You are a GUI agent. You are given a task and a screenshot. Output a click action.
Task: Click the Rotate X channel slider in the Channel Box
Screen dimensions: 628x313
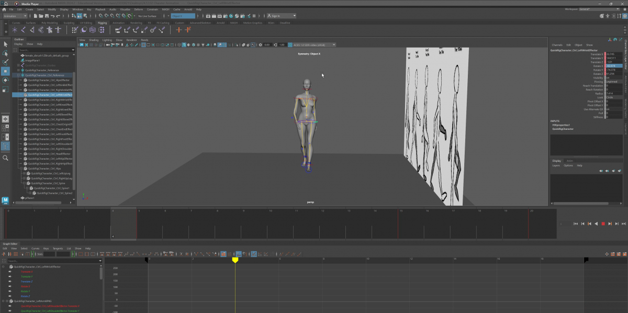605,66
